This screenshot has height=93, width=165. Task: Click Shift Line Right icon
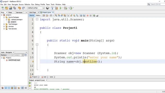(84, 16)
